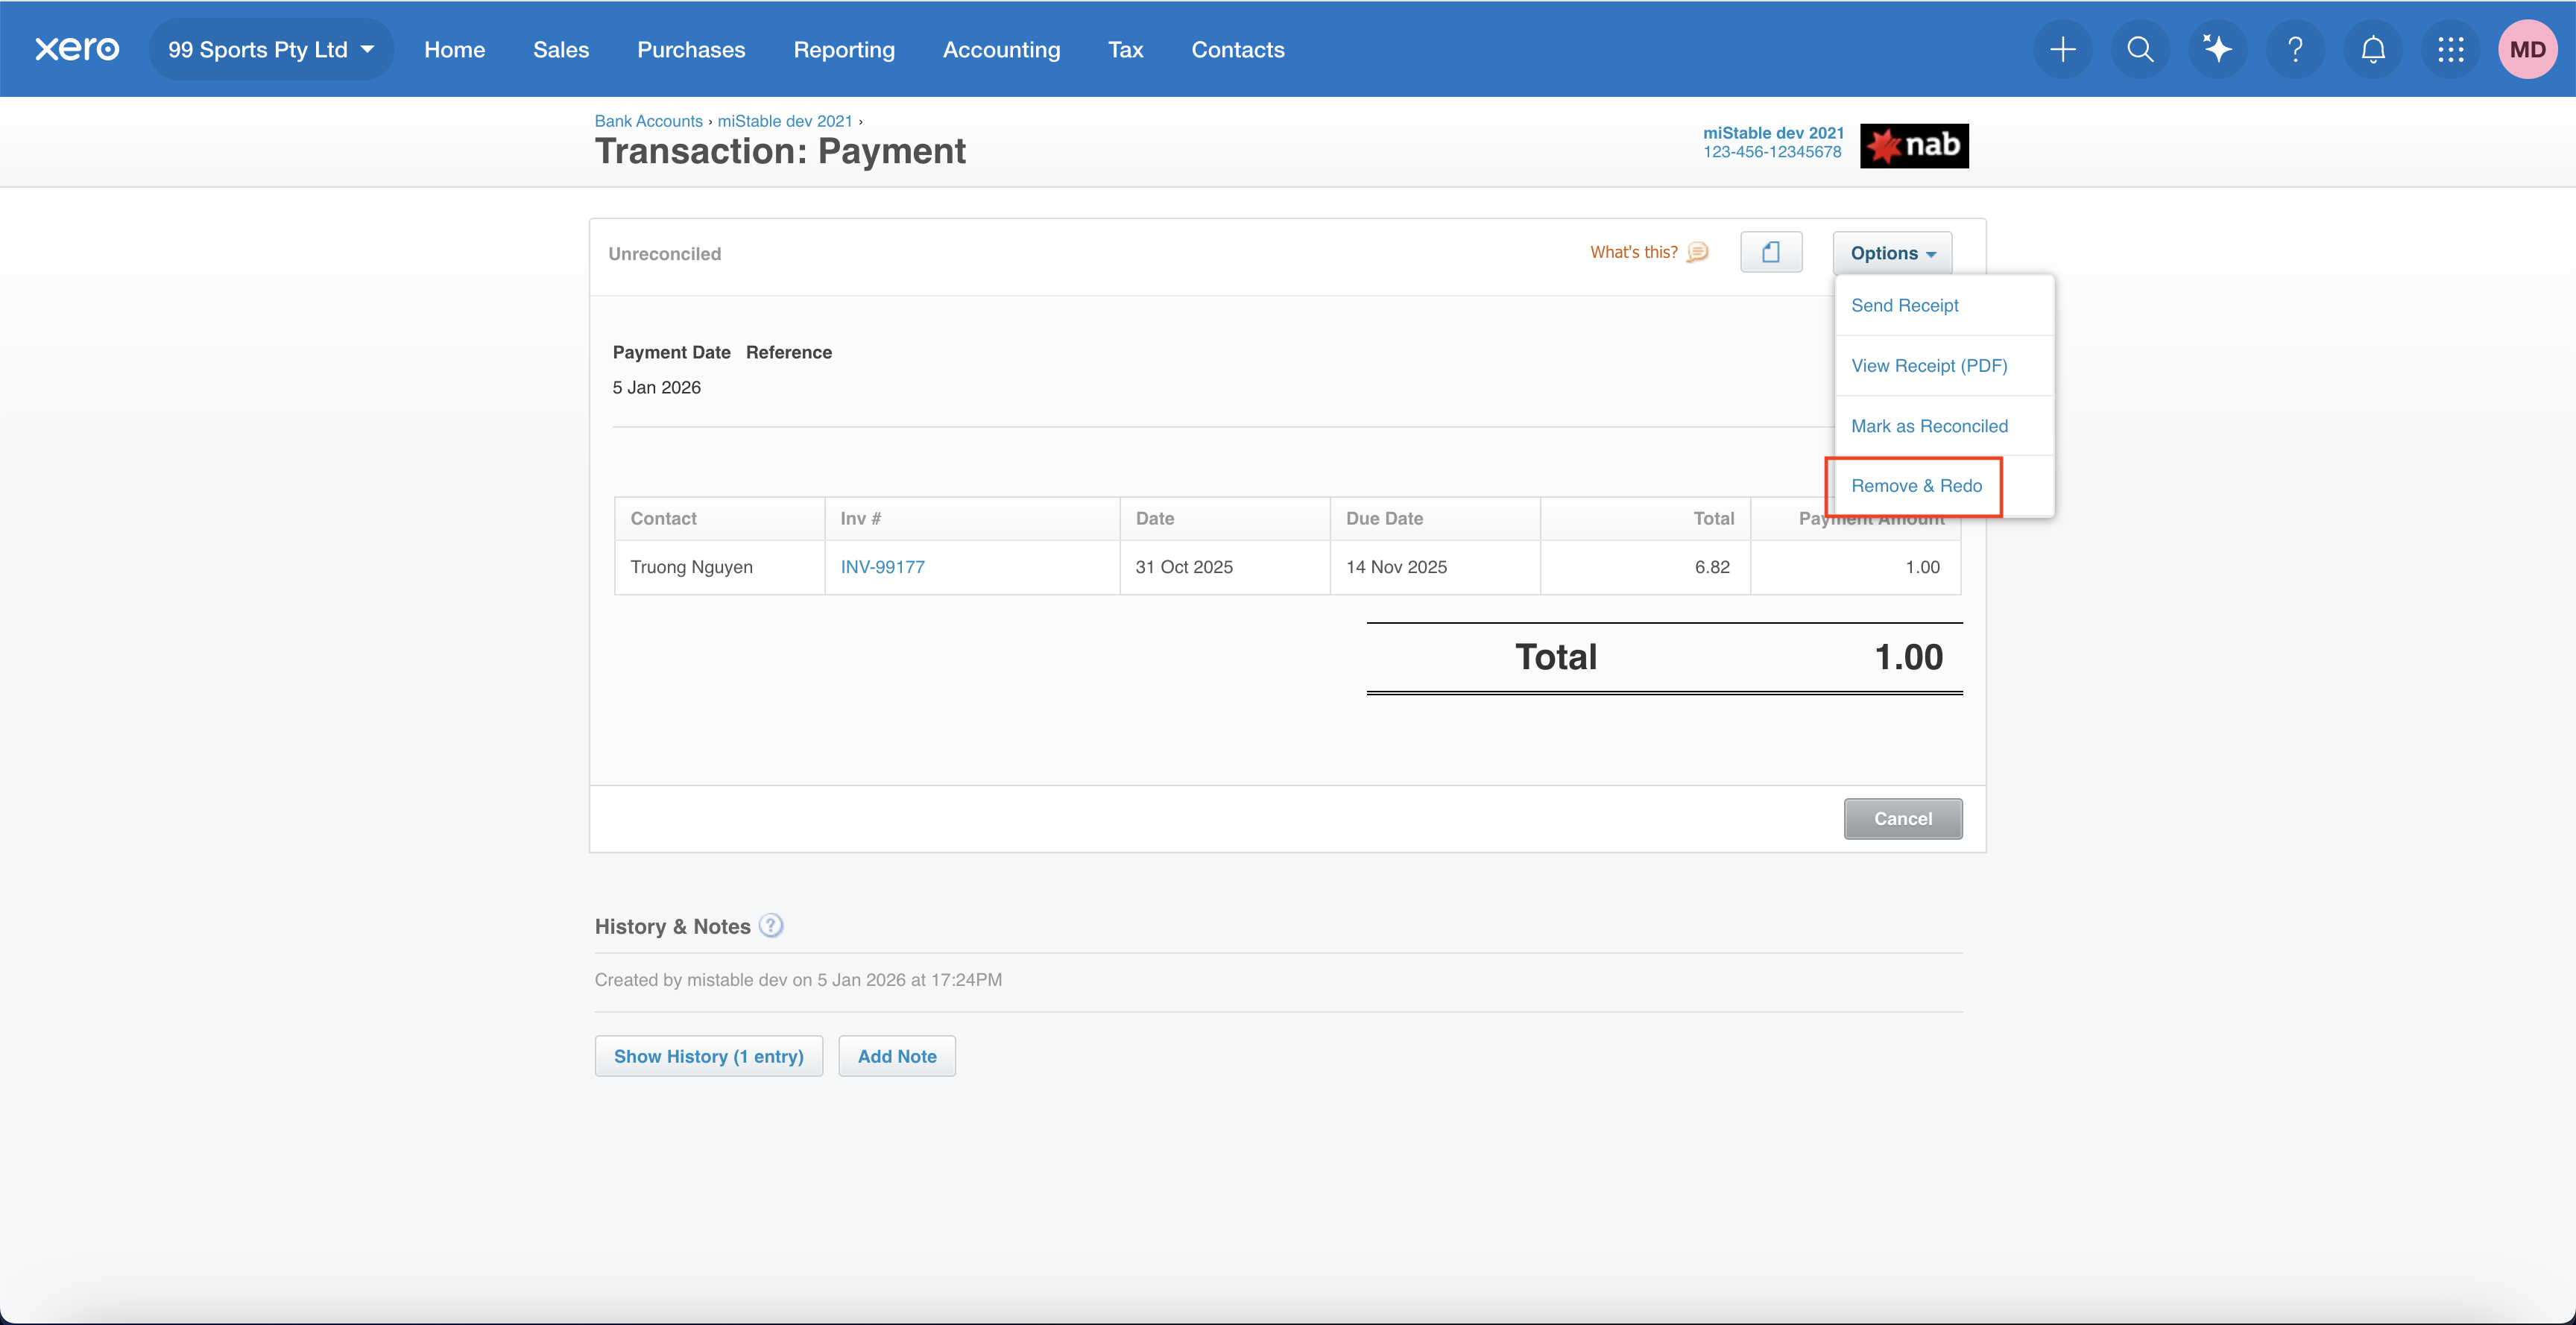The width and height of the screenshot is (2576, 1325).
Task: Open the Accounting menu
Action: (1001, 49)
